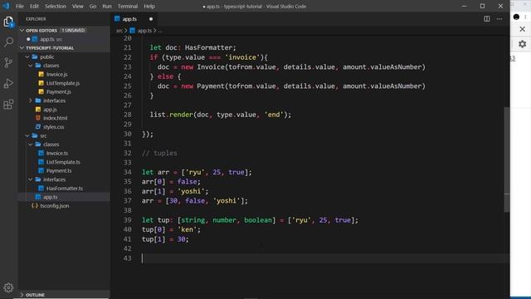531x299 pixels.
Task: Open the Run and Debug view icon
Action: [x=8, y=83]
